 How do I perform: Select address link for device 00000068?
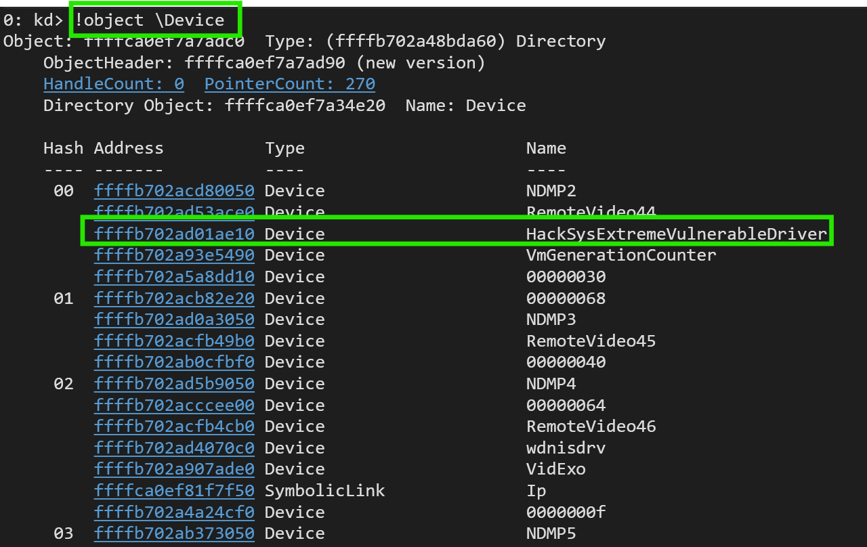[174, 299]
